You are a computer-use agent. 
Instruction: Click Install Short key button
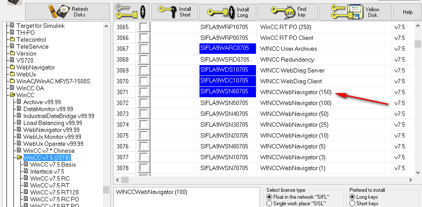coord(174,12)
